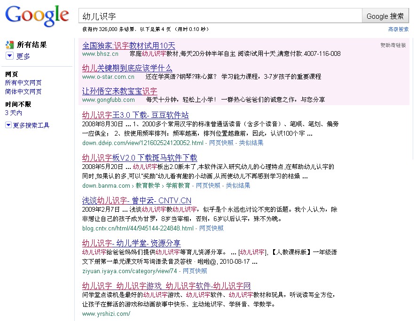Open 网页快照 for down.banma.com result
The image size is (416, 321).
pos(208,185)
